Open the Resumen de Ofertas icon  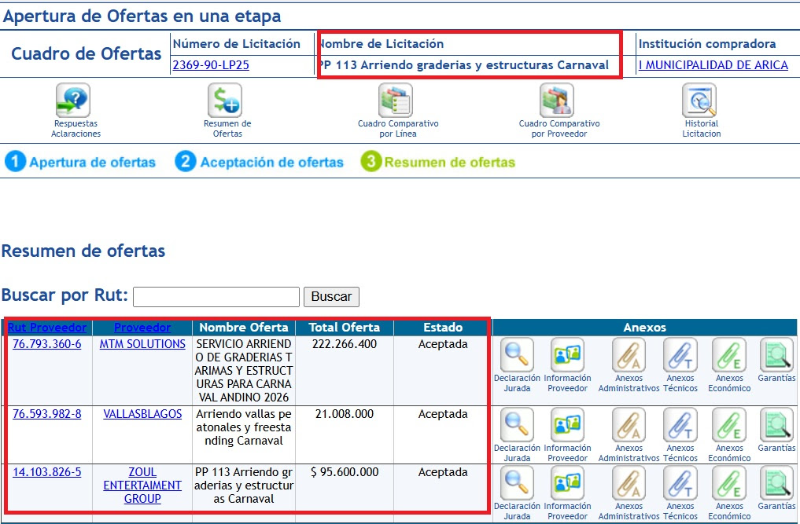[x=225, y=101]
